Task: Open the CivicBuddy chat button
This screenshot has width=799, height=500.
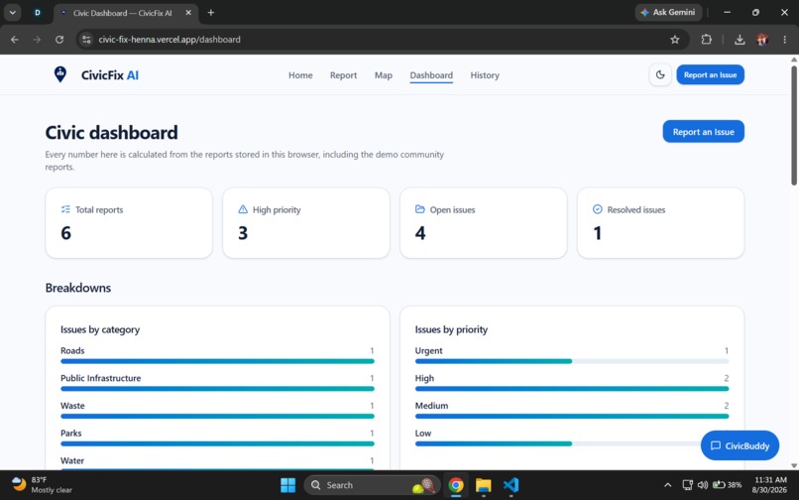Action: [740, 445]
